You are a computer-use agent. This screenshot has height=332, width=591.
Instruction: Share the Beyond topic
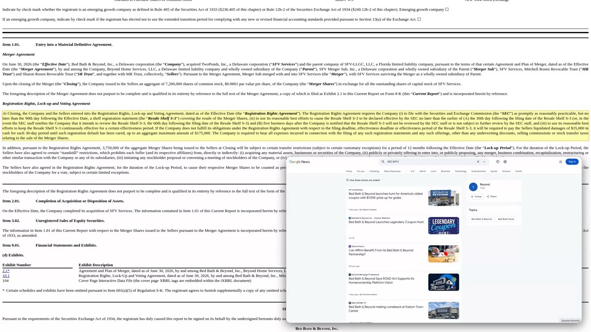(x=492, y=196)
